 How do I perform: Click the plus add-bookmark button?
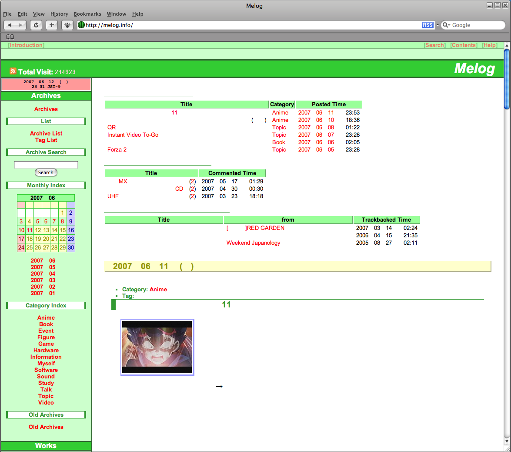coord(52,25)
